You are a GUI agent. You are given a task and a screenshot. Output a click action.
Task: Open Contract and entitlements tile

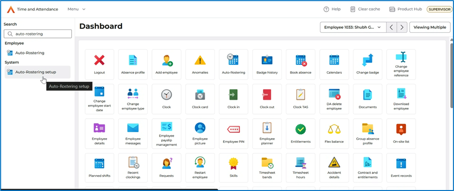click(368, 168)
